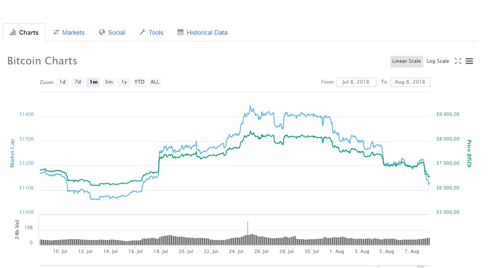Click the Social globe icon
Image resolution: width=498 pixels, height=268 pixels.
tap(102, 32)
